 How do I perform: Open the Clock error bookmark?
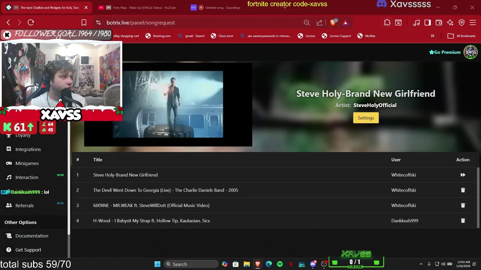[222, 36]
